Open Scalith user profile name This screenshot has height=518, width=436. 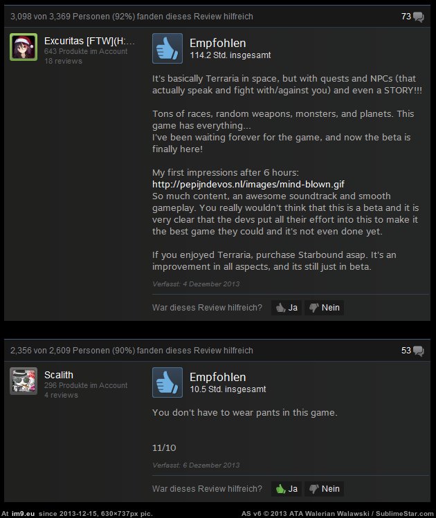(x=59, y=375)
